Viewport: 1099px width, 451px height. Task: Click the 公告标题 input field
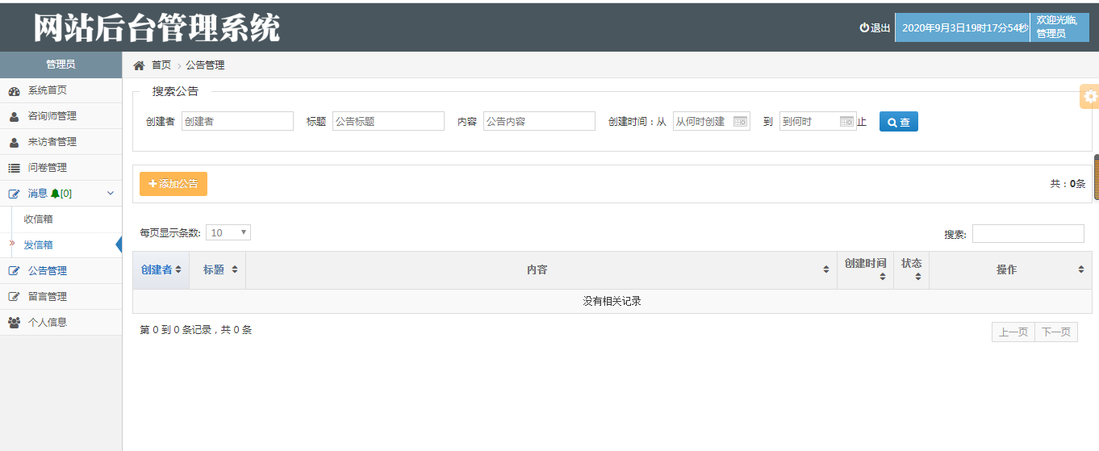click(x=388, y=121)
